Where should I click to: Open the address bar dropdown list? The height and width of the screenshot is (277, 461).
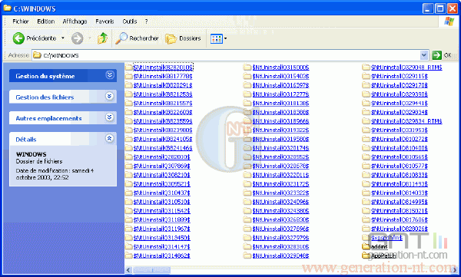[423, 55]
